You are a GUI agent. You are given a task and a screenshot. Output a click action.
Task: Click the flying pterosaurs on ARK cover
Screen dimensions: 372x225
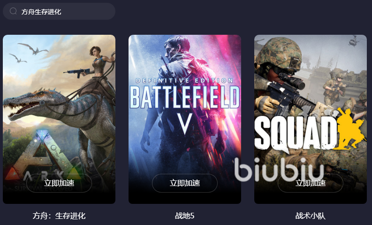pyautogui.click(x=29, y=52)
